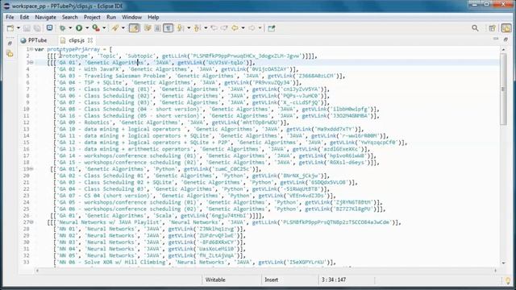Open the File menu
The width and height of the screenshot is (516, 290).
[x=10, y=17]
